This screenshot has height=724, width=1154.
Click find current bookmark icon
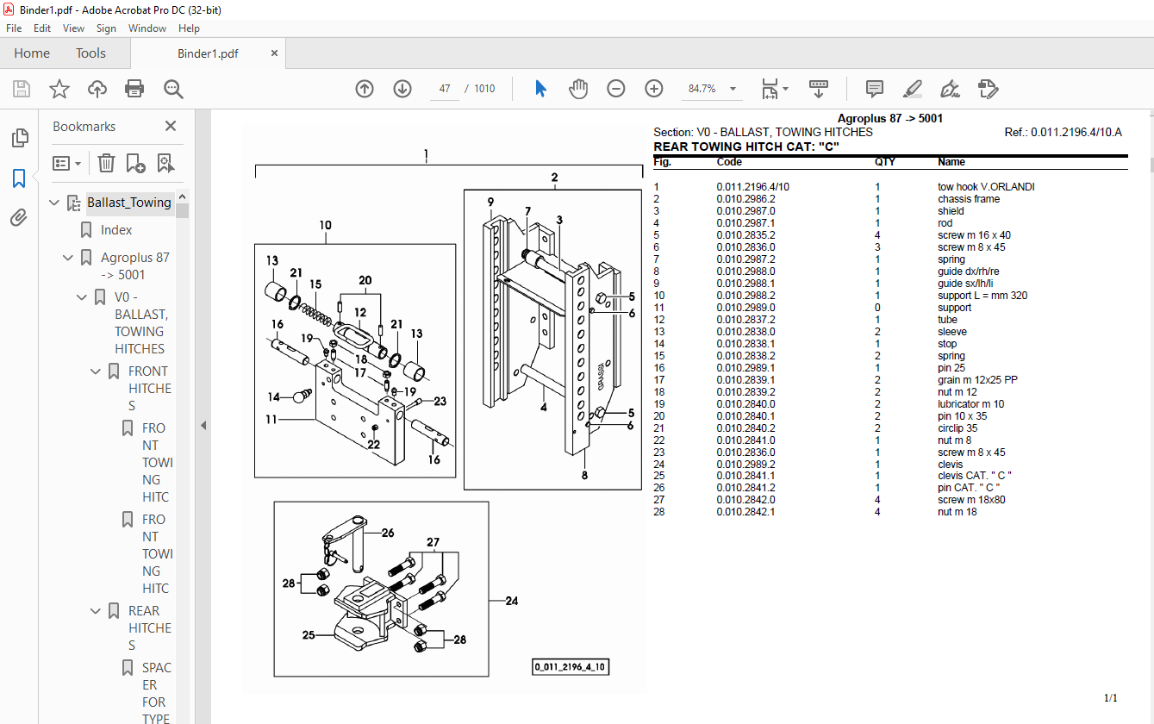pos(165,163)
